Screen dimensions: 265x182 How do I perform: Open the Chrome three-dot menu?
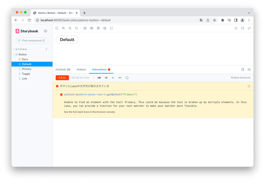[249, 20]
